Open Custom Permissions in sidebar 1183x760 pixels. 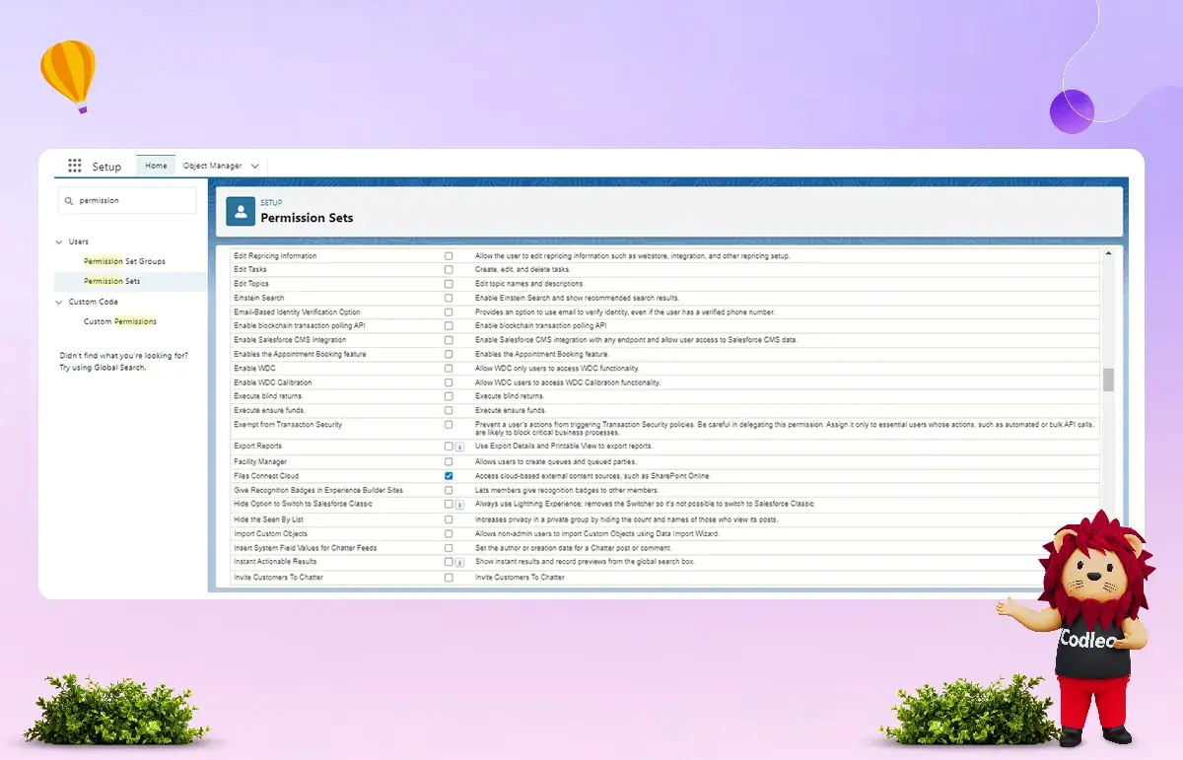point(120,321)
